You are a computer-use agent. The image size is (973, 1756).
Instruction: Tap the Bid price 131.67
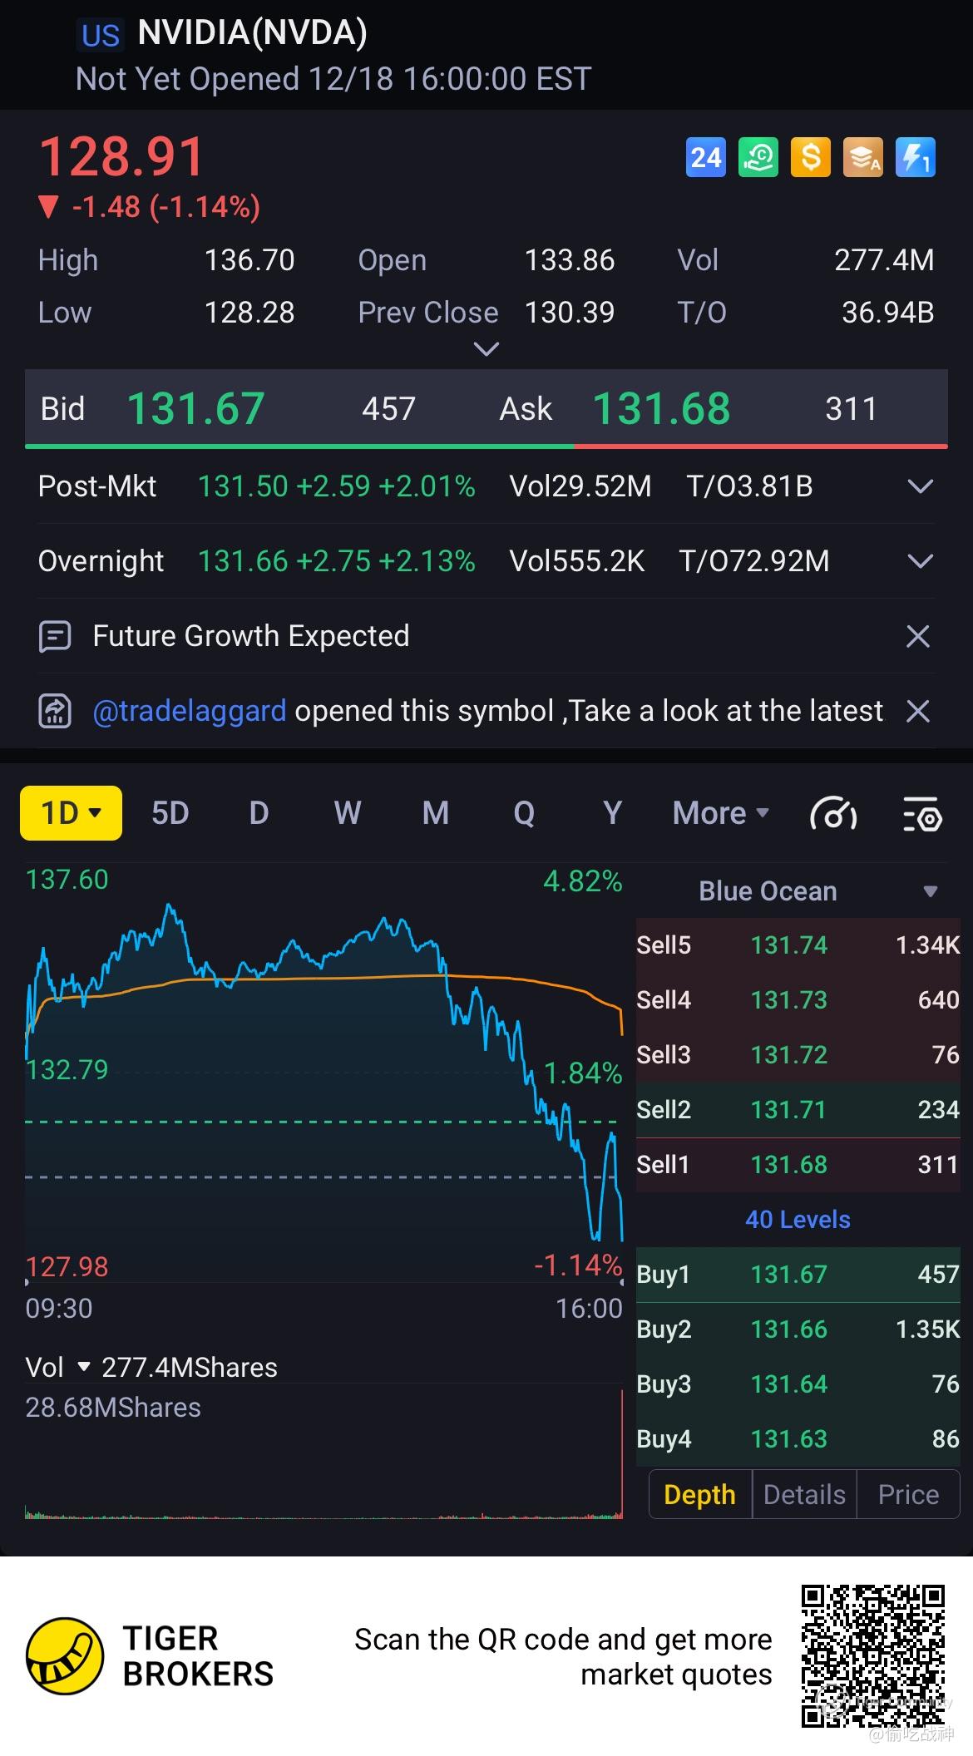click(195, 409)
